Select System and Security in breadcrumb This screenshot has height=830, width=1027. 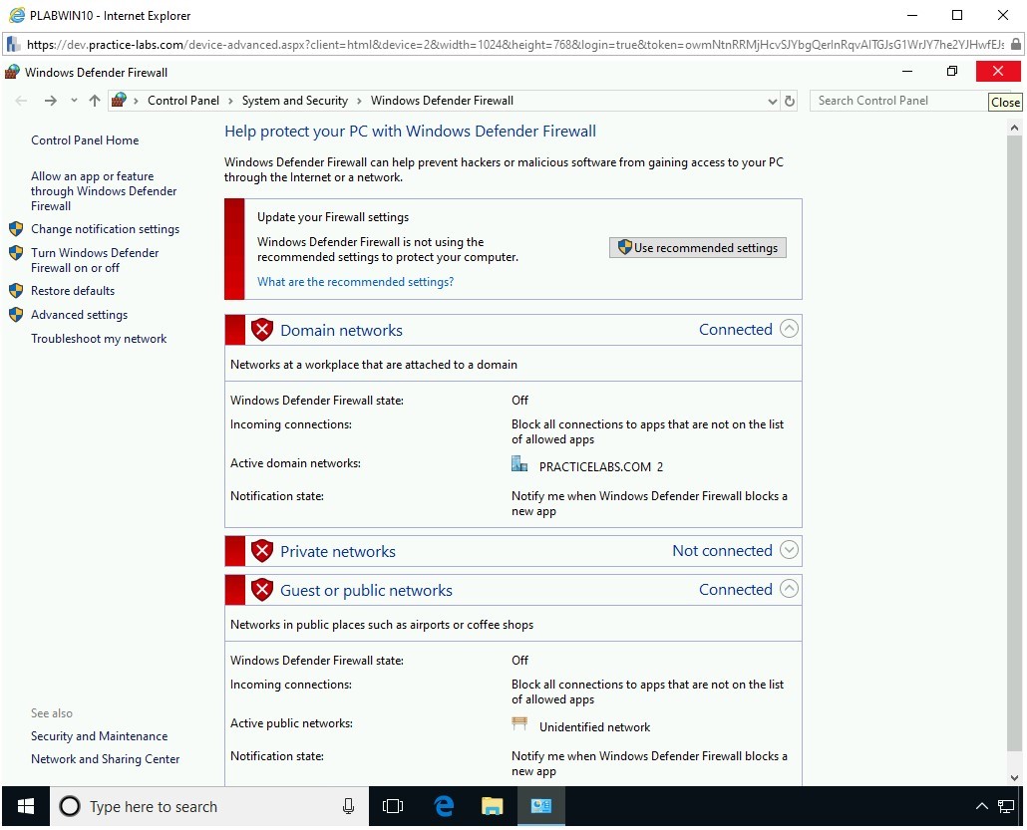pos(294,101)
